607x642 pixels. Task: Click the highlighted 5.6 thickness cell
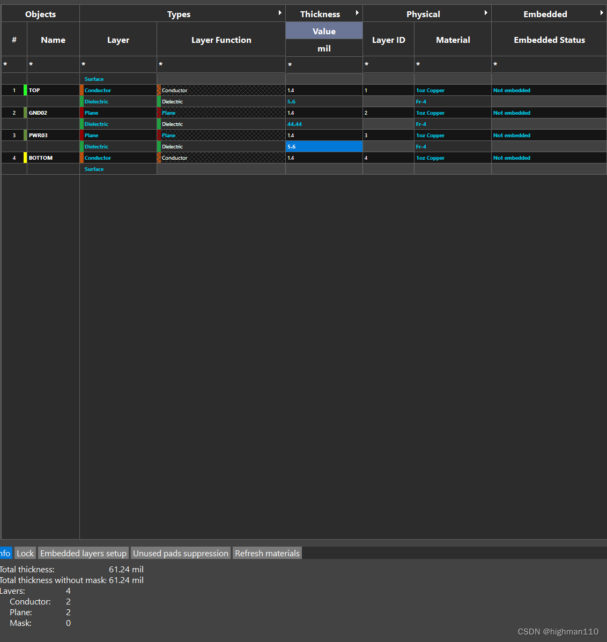324,146
